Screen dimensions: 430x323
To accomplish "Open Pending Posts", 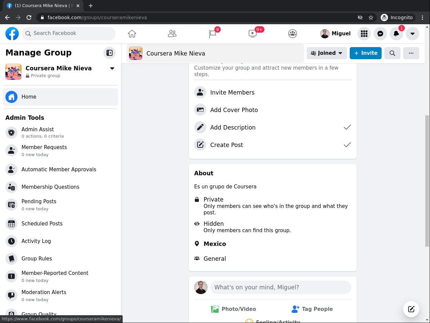I will tap(60, 205).
